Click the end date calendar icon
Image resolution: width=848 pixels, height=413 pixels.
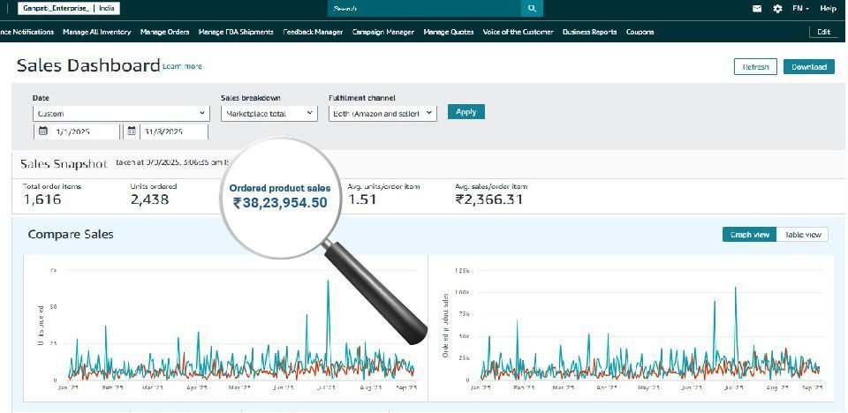pyautogui.click(x=132, y=131)
